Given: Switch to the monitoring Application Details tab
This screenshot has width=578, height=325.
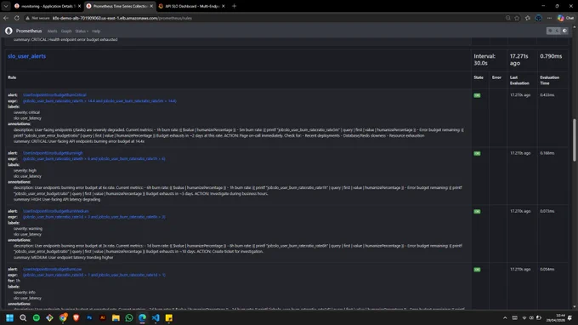Looking at the screenshot, I should [47, 6].
